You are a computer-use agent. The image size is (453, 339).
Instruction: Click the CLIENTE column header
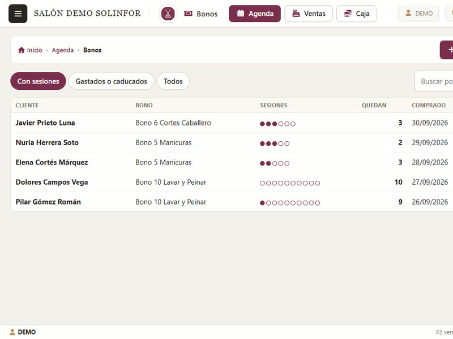[x=27, y=105]
